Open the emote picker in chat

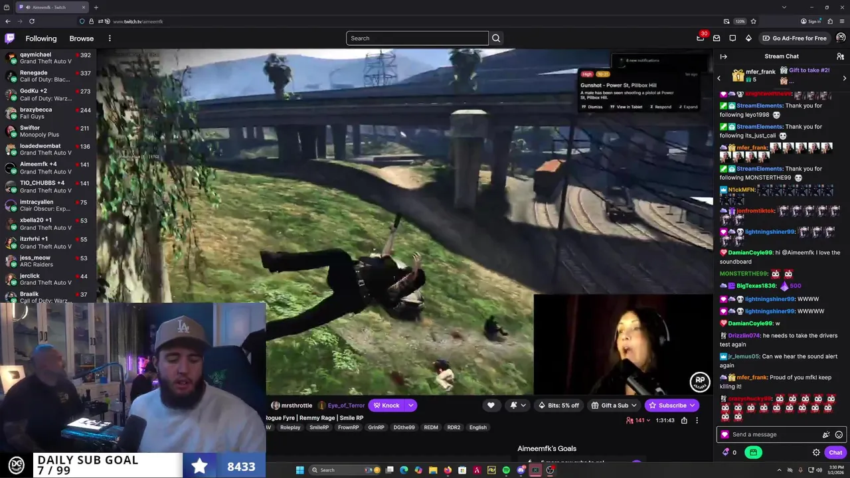[839, 435]
